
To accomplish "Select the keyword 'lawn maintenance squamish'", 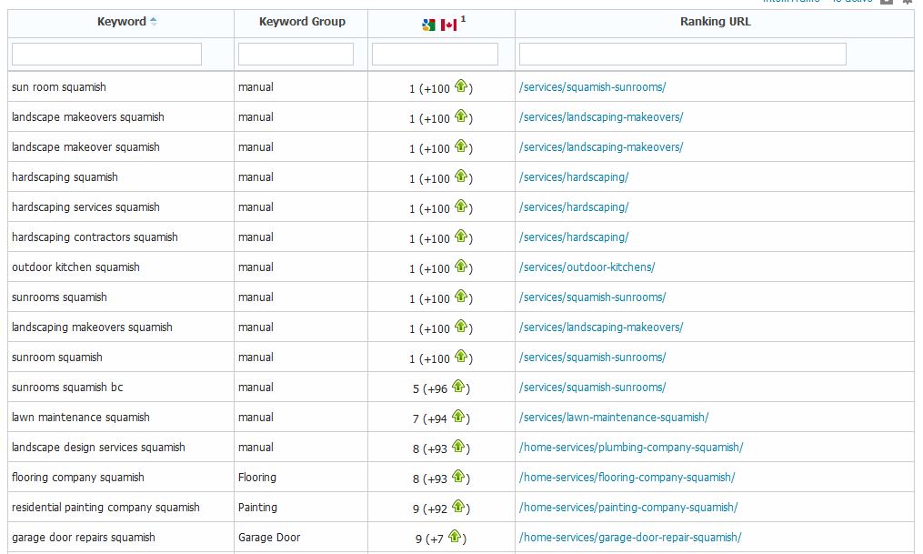I will (81, 418).
